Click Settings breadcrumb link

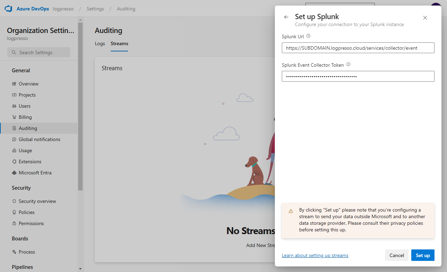coord(95,9)
